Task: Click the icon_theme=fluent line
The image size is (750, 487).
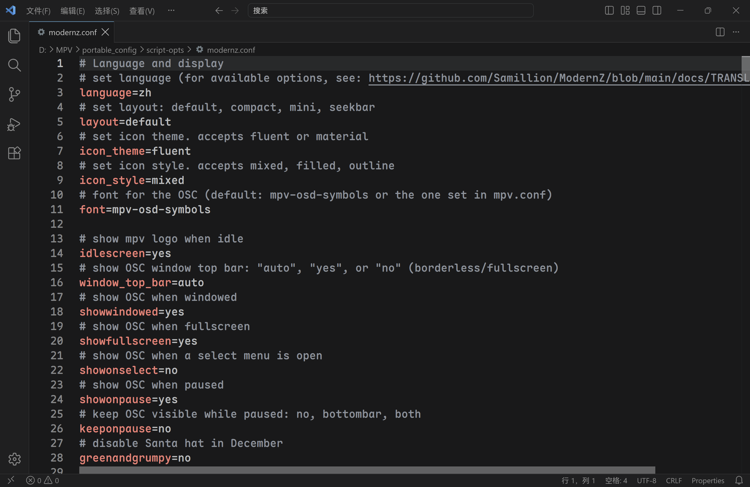Action: pos(135,151)
